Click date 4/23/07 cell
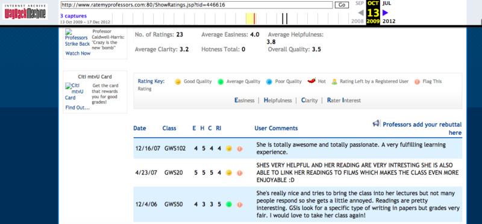482x224 pixels. click(x=146, y=173)
